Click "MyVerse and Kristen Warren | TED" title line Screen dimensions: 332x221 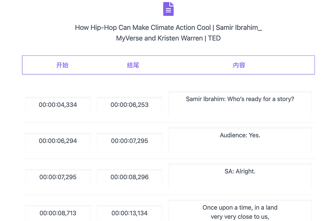click(168, 38)
